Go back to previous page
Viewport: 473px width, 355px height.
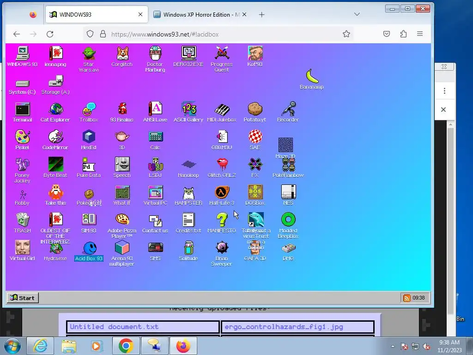click(x=17, y=34)
